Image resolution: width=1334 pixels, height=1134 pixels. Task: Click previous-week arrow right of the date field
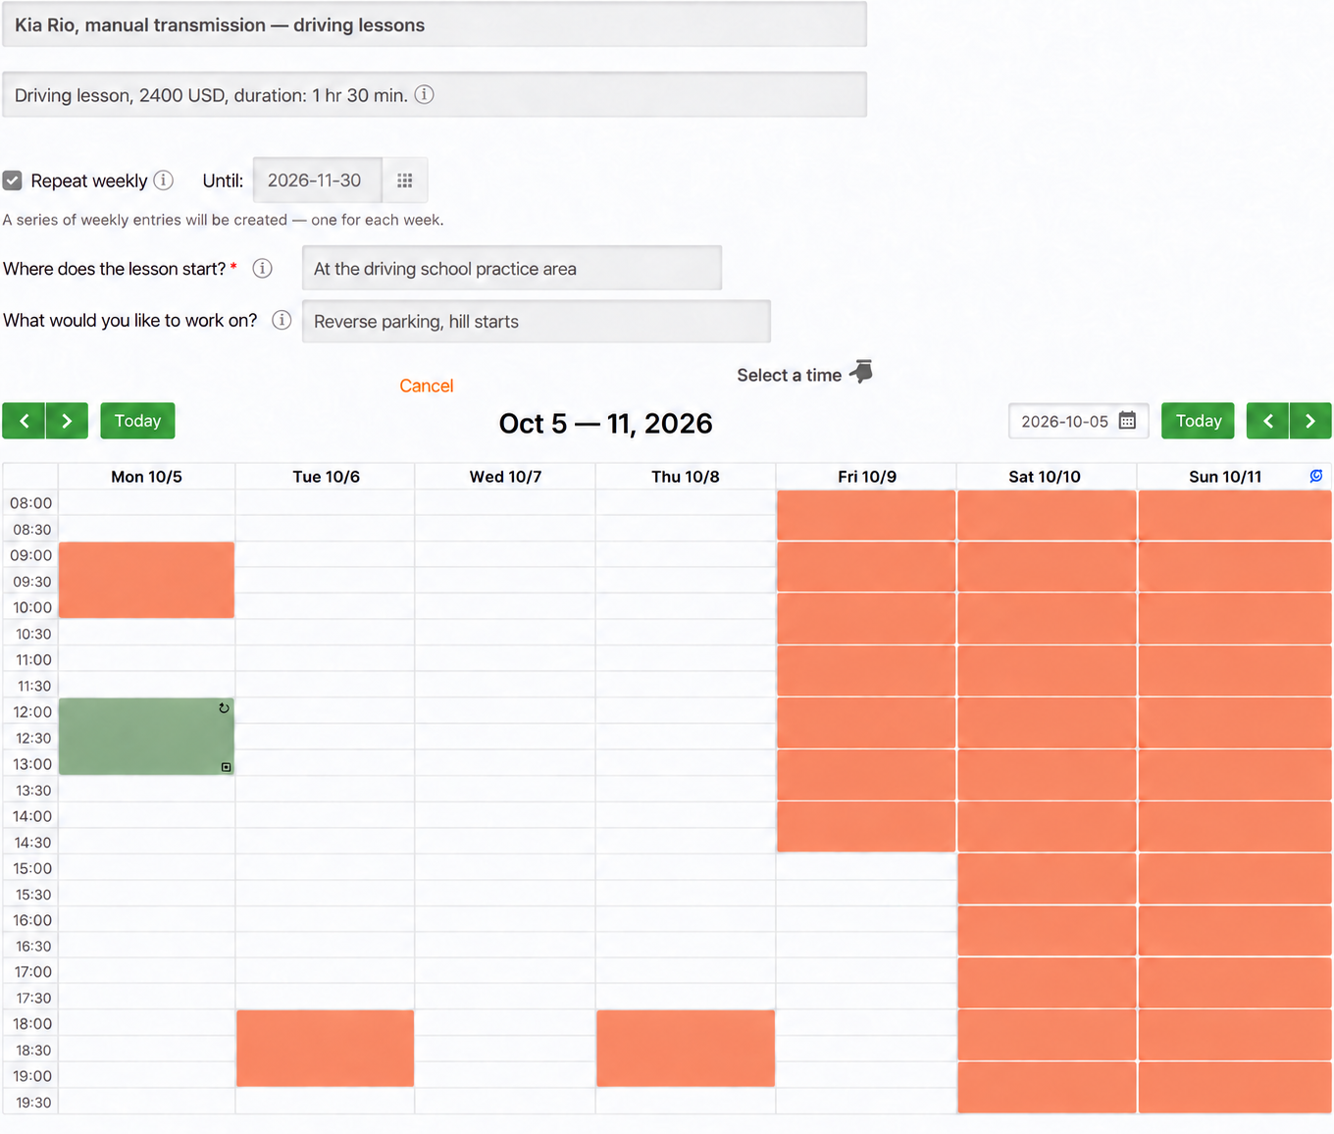coord(1267,421)
